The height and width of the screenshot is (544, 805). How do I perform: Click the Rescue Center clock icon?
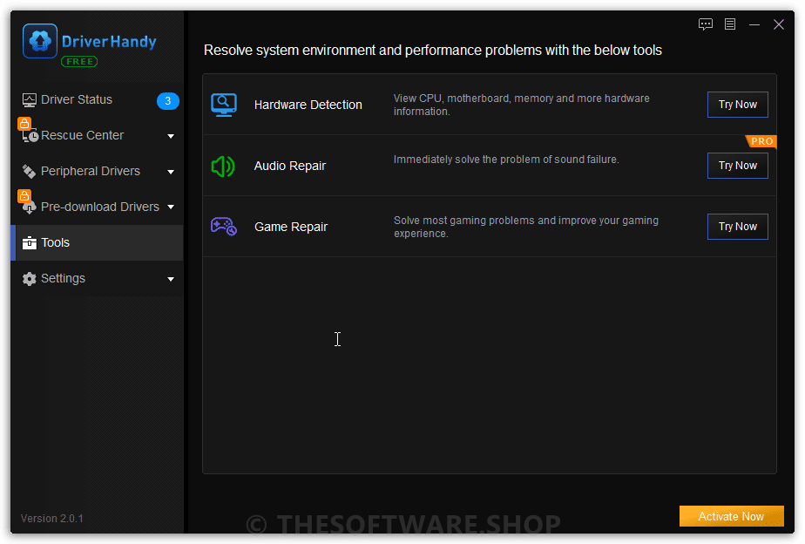pyautogui.click(x=30, y=136)
